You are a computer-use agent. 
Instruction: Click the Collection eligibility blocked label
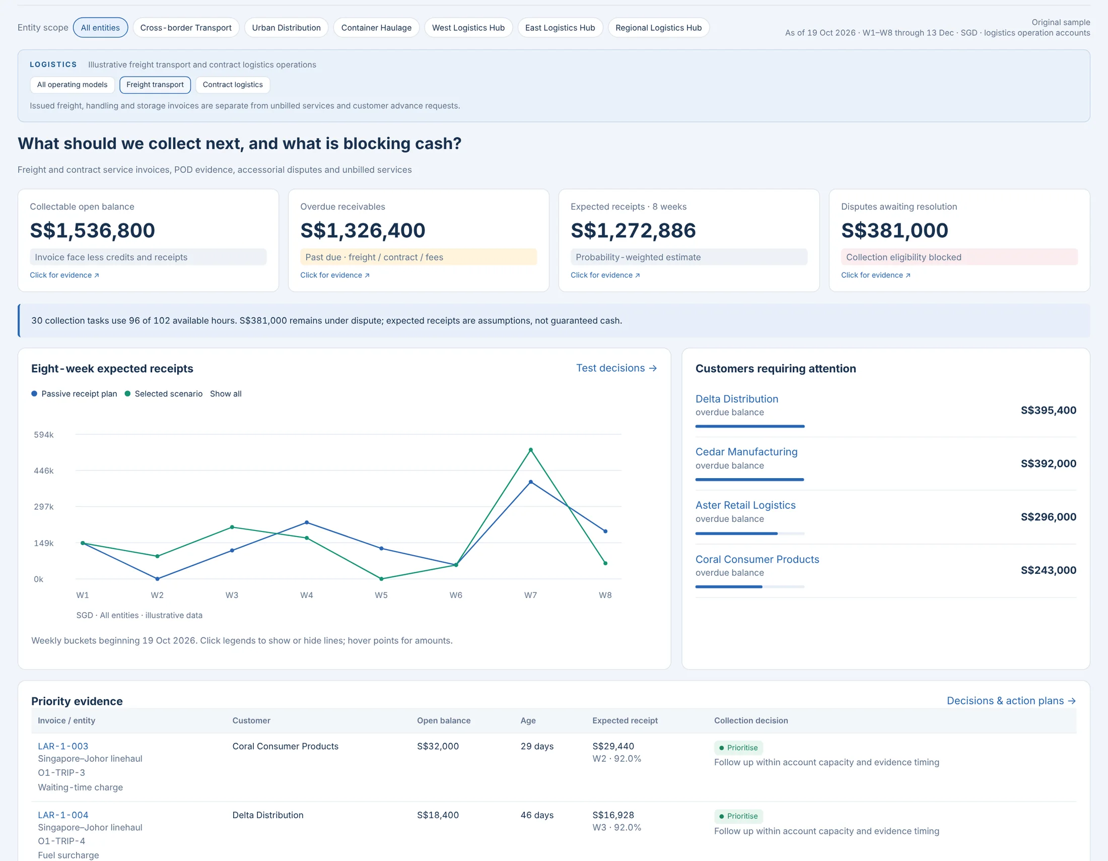click(959, 257)
